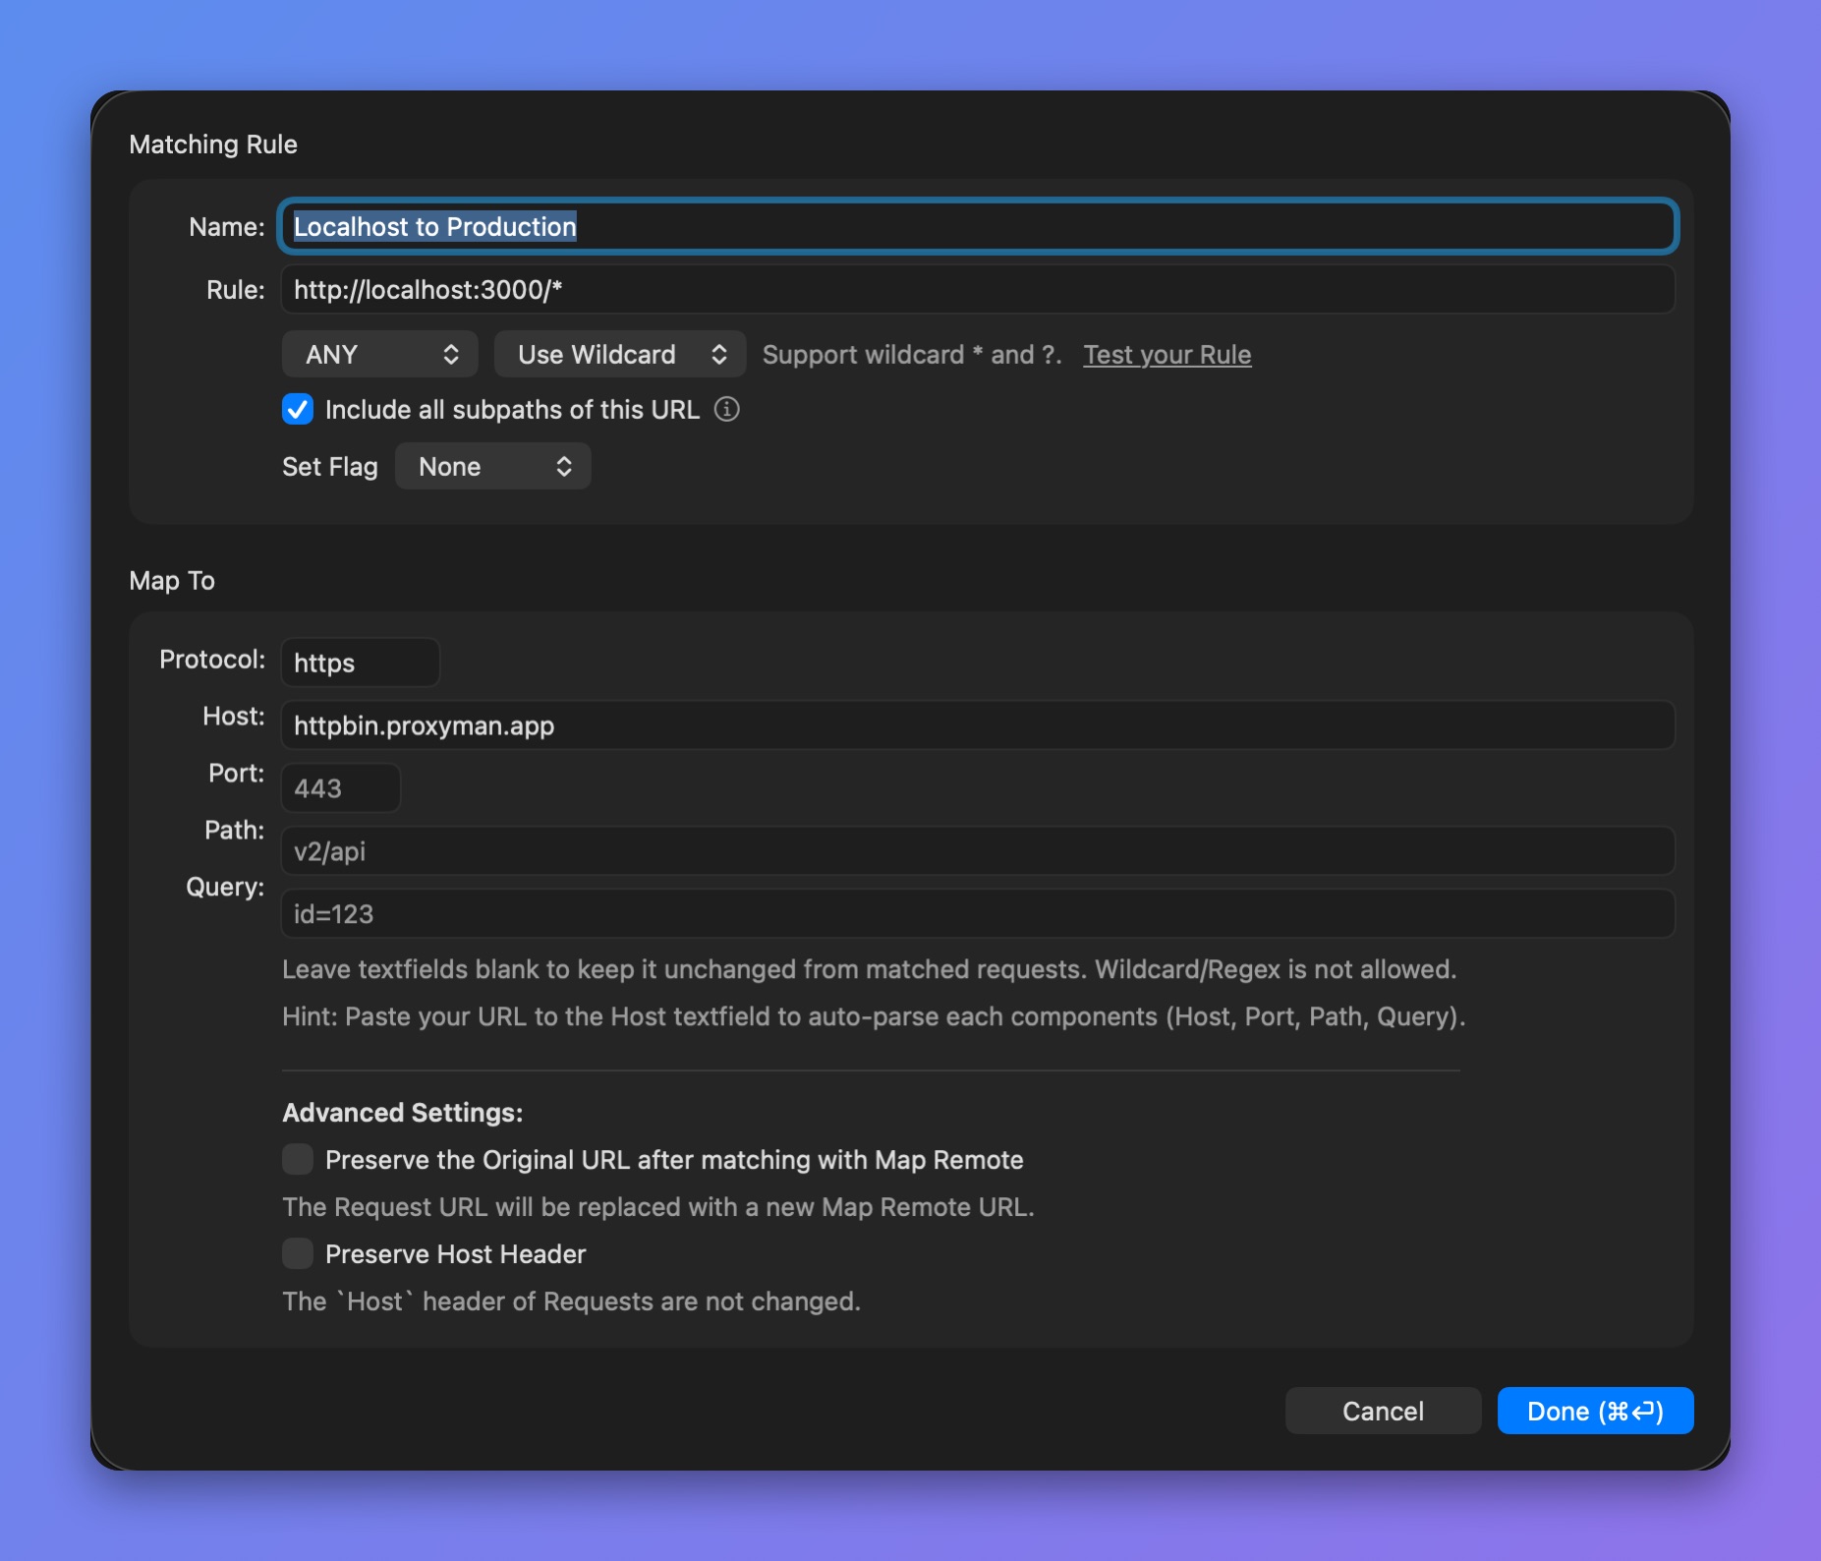The width and height of the screenshot is (1821, 1561).
Task: Click the Port field with 443 placeholder
Action: (341, 788)
